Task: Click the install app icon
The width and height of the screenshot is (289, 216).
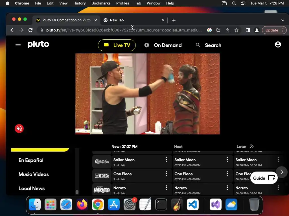Action: click(218, 30)
